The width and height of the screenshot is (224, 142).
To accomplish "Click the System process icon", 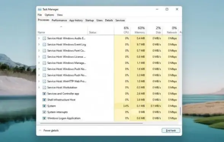I will [44, 106].
